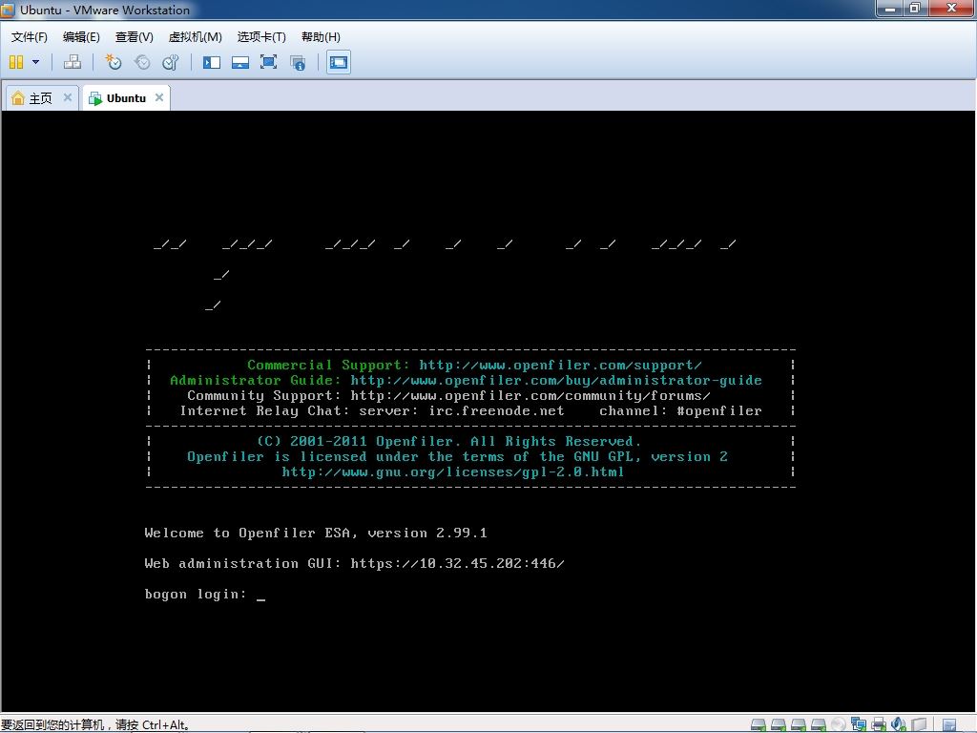Close the Ubuntu tab
Image resolution: width=977 pixels, height=733 pixels.
159,97
